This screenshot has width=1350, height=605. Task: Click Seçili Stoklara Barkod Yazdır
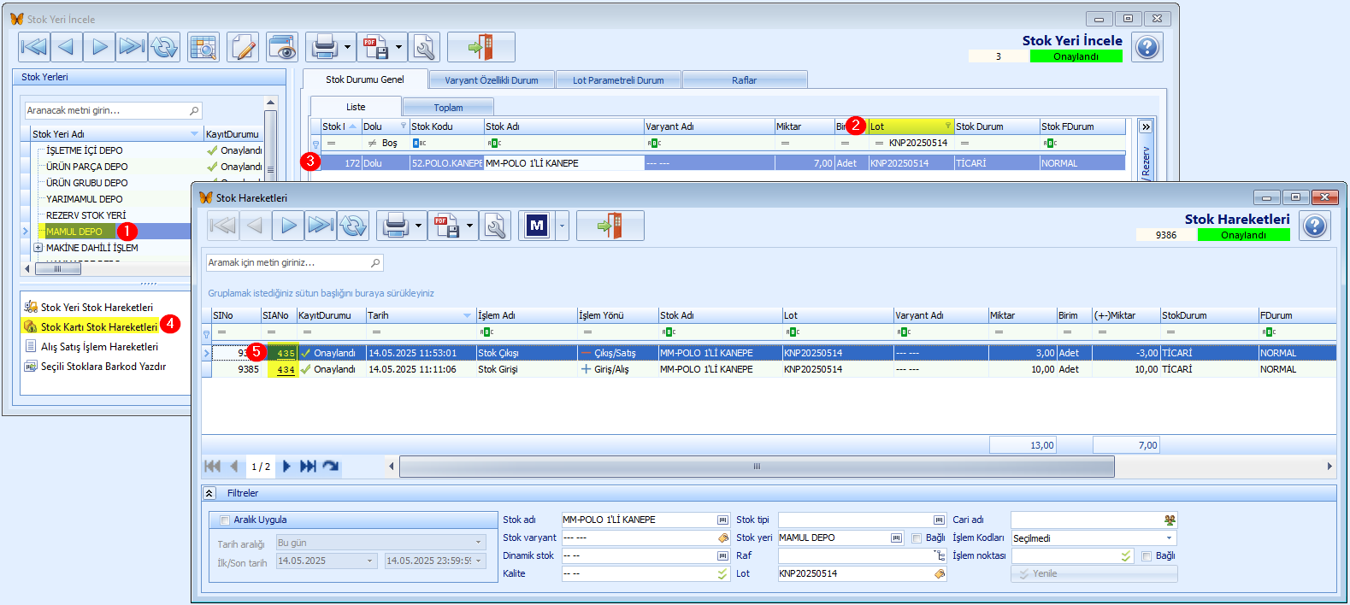tap(103, 367)
